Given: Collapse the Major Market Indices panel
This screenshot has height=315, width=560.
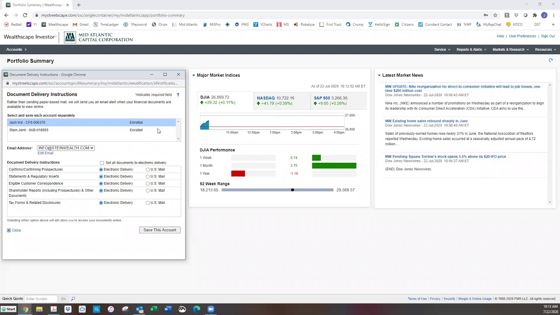Looking at the screenshot, I should click(x=194, y=75).
